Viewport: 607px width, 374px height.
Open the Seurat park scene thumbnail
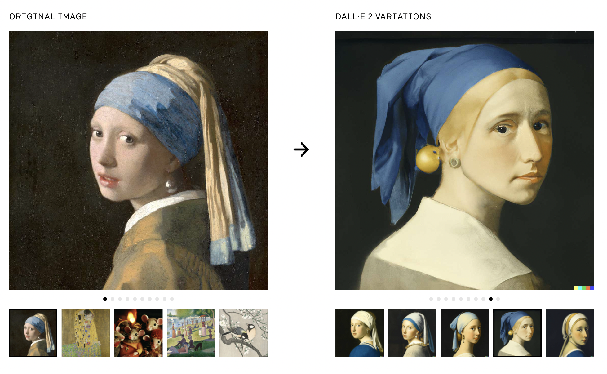191,333
